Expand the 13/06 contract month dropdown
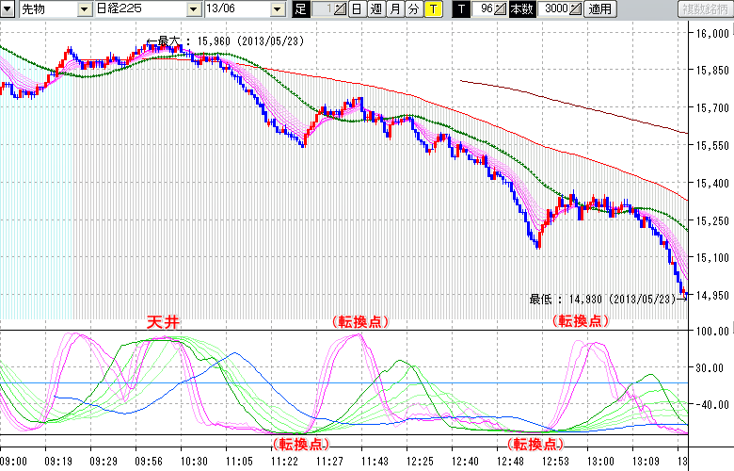Viewport: 734px width, 471px height. point(277,9)
